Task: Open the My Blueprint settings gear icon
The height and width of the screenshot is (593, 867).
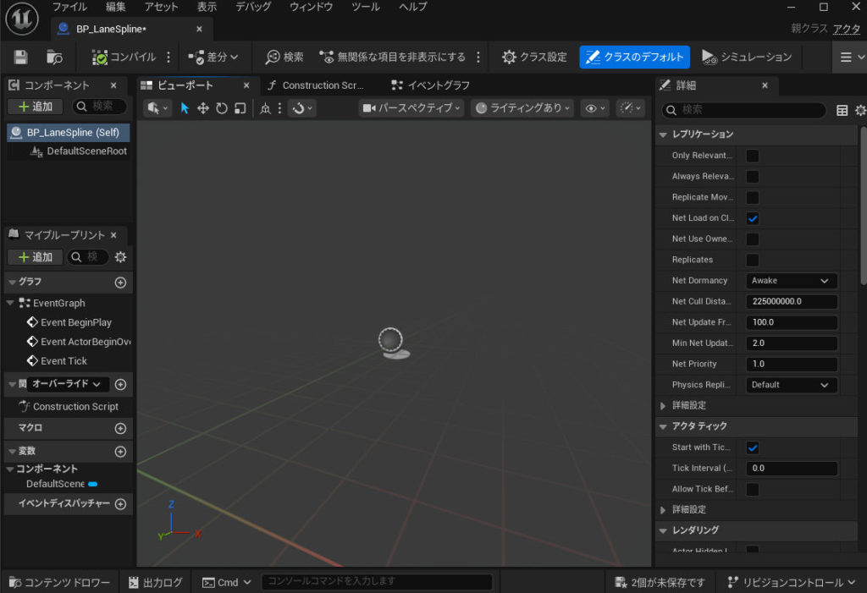Action: pos(120,257)
